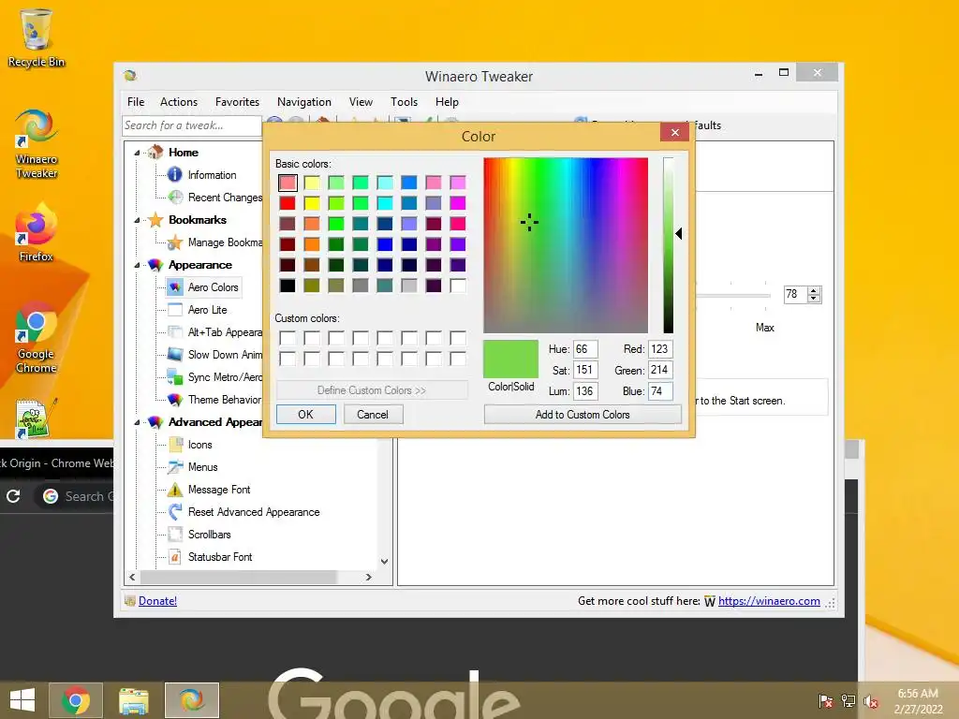Screen dimensions: 959x719
Task: Open the Help menu
Action: click(447, 102)
